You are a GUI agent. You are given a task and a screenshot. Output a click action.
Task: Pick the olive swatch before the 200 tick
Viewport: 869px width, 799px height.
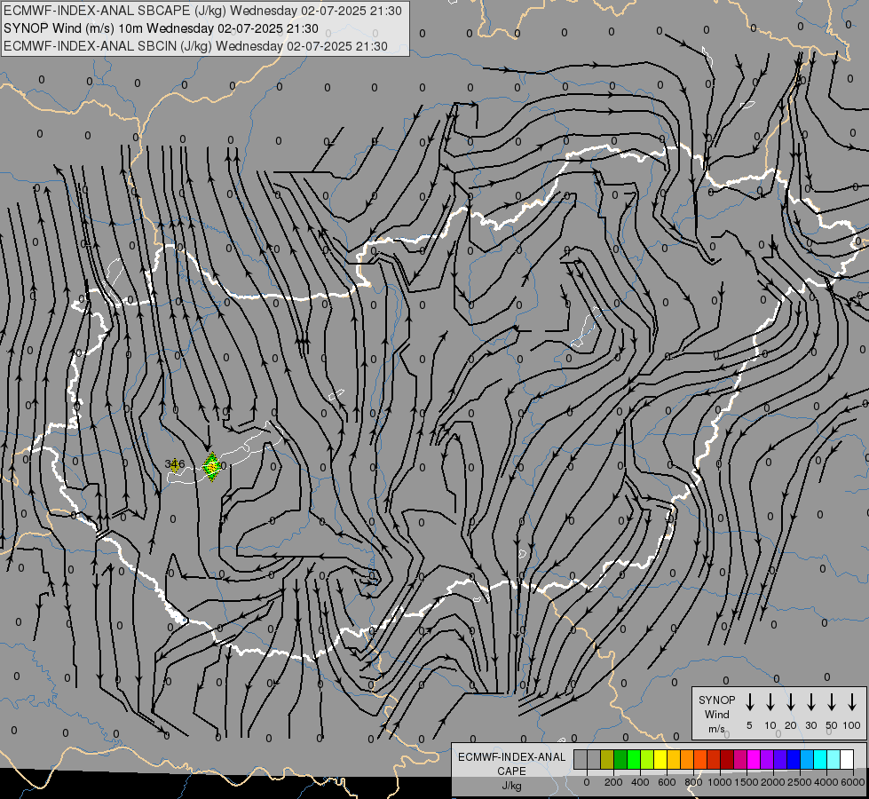pos(607,759)
